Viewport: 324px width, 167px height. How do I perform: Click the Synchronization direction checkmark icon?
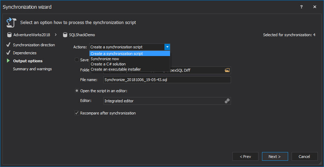click(x=8, y=45)
